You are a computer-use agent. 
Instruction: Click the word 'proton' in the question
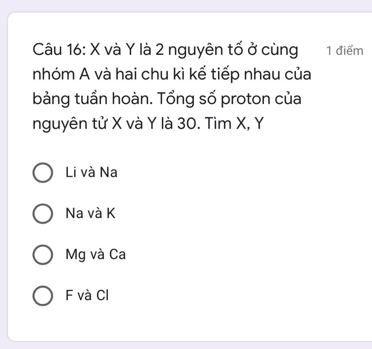[x=245, y=100]
